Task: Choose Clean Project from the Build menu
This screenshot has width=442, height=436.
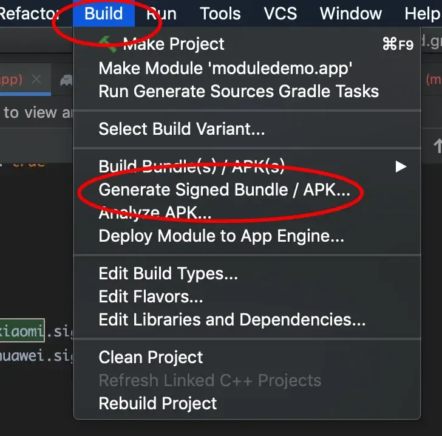Action: pos(151,358)
